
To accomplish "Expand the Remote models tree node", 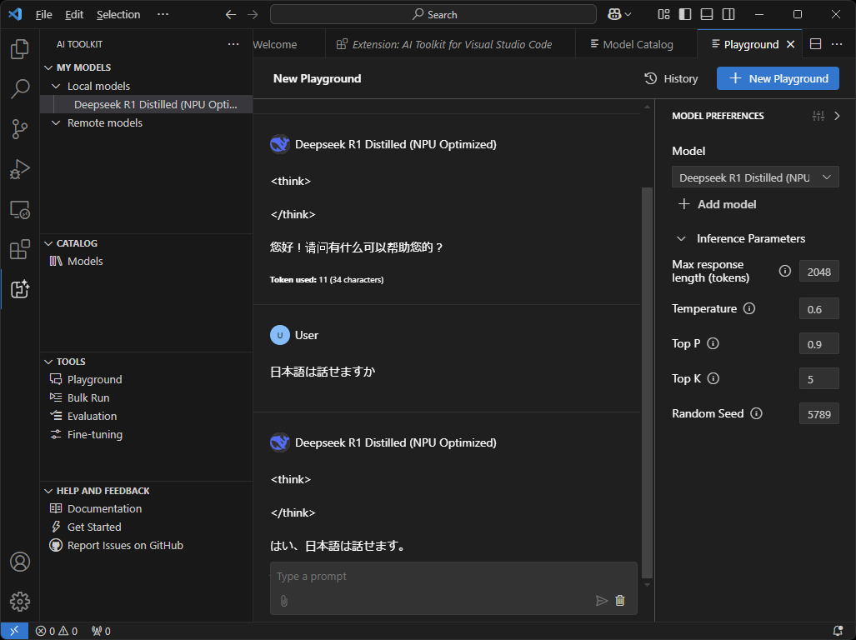I will pyautogui.click(x=57, y=123).
